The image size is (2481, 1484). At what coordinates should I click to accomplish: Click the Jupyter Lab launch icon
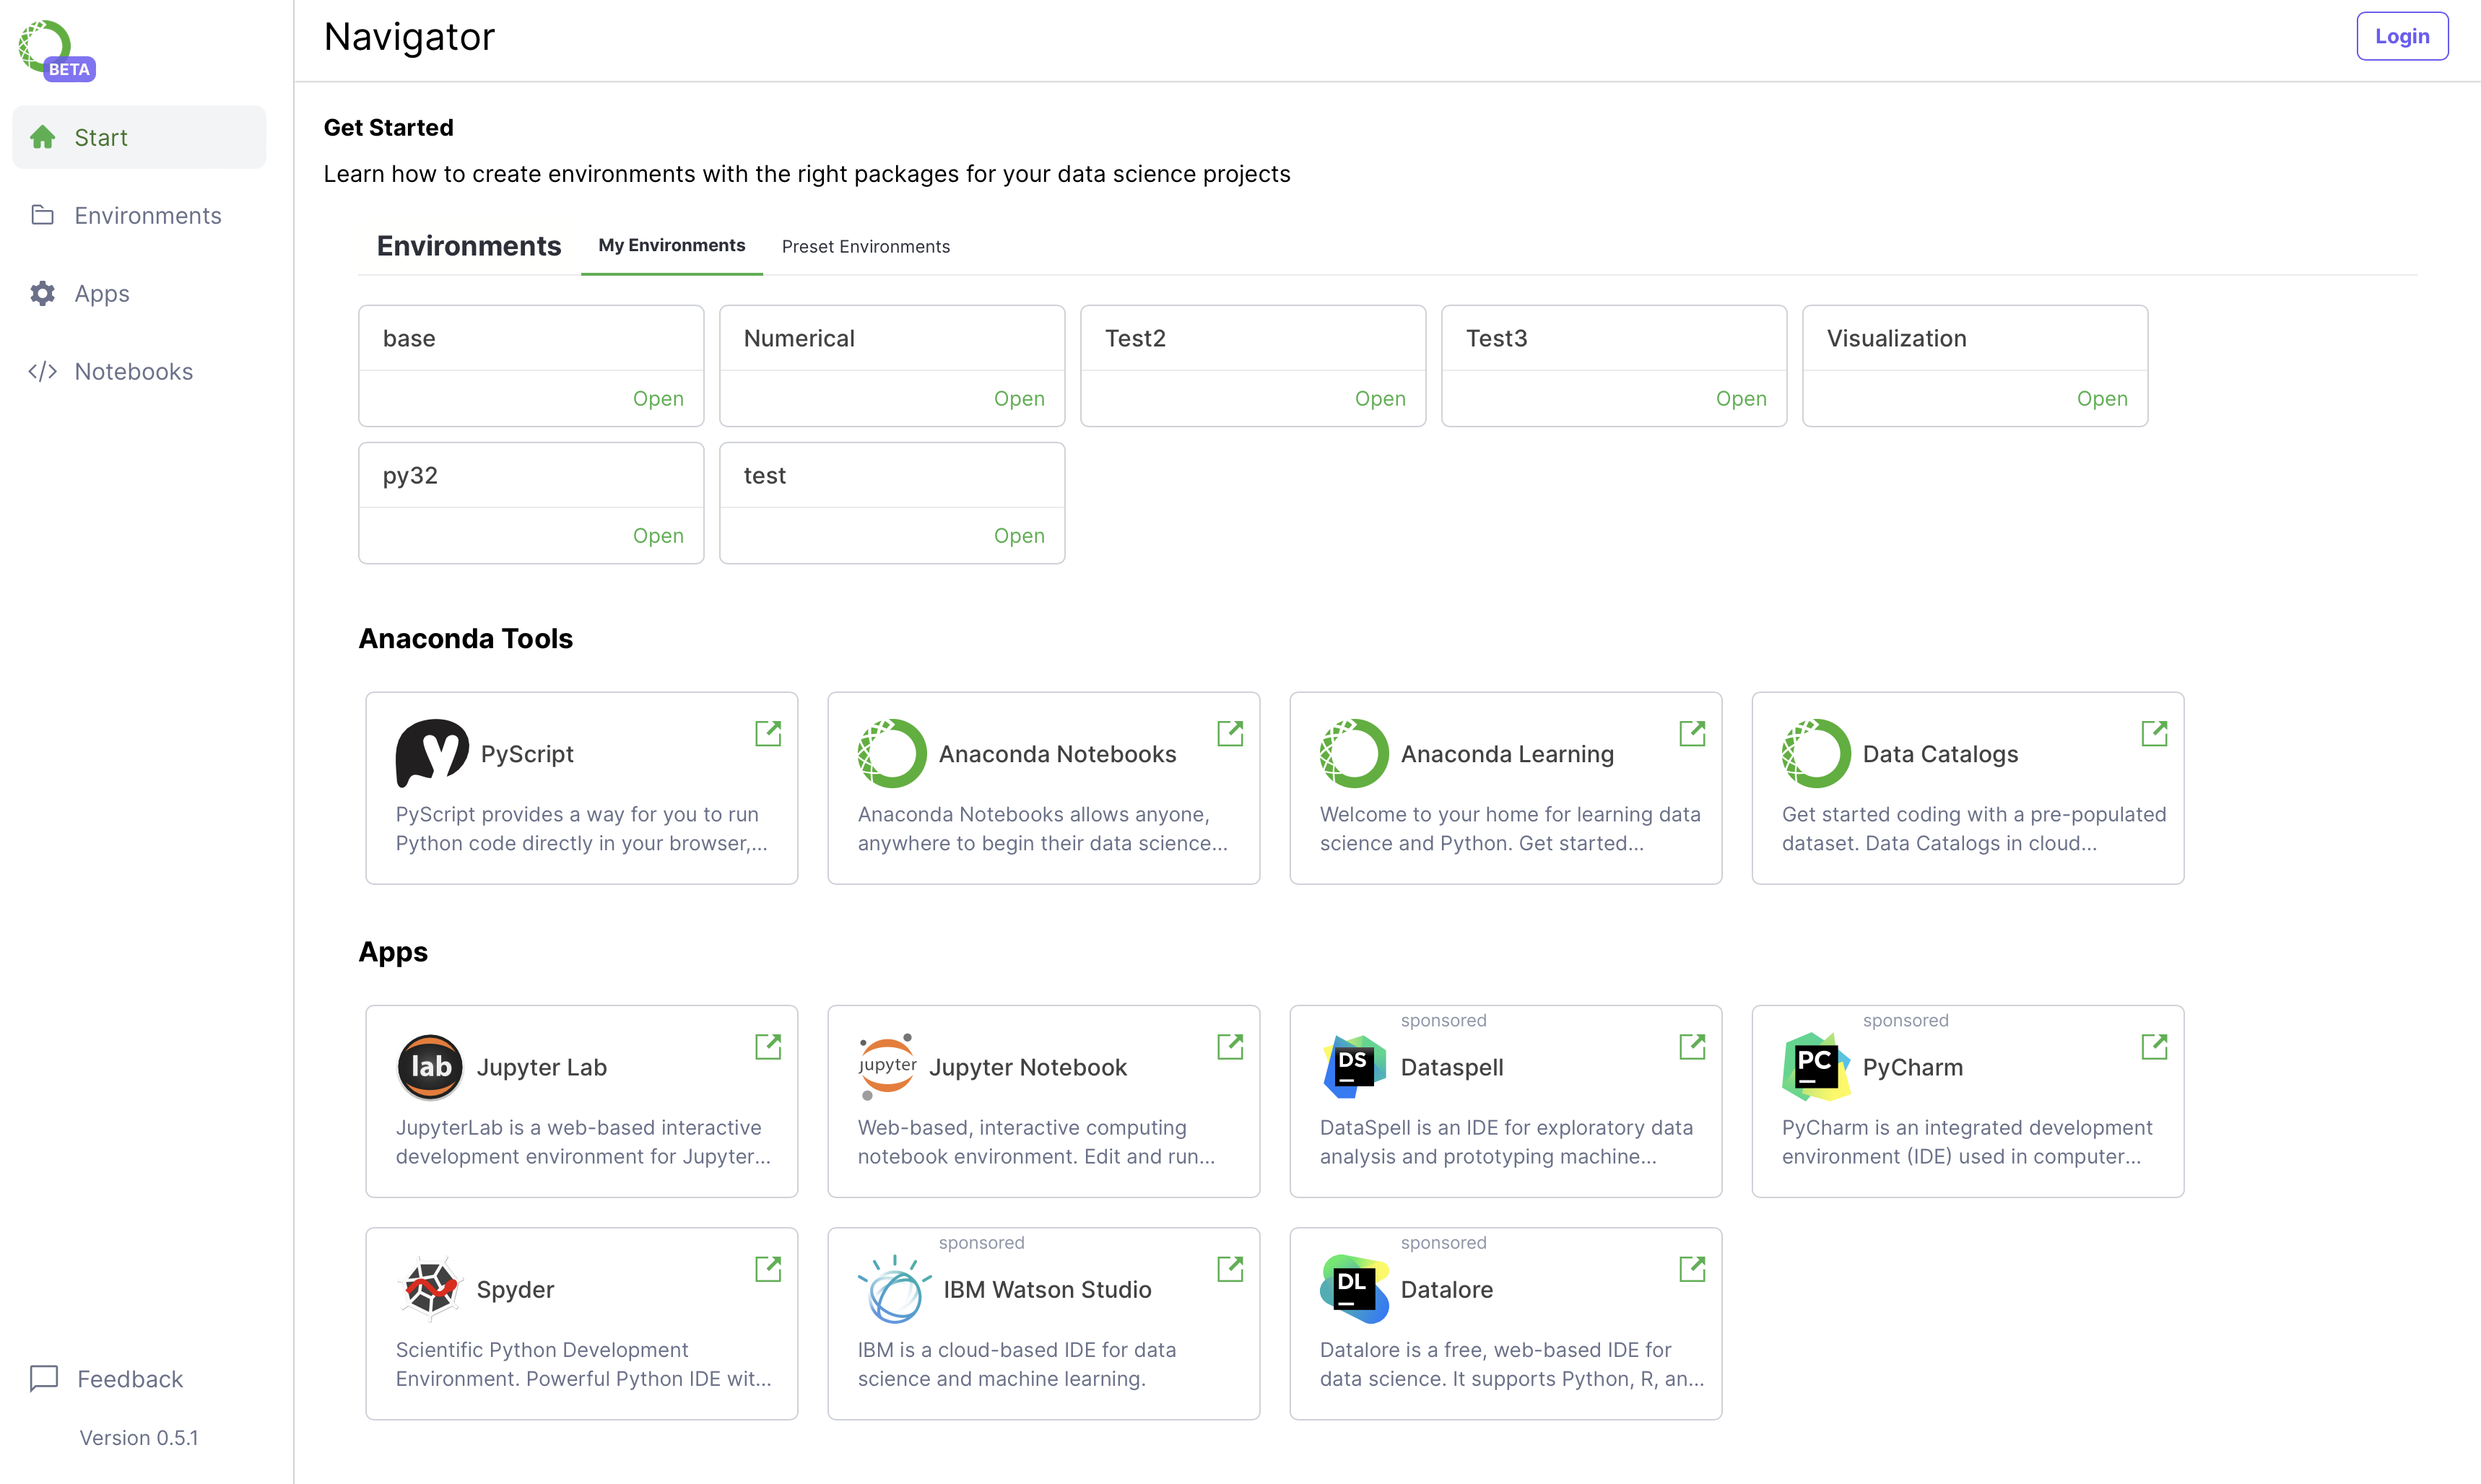pos(768,1046)
